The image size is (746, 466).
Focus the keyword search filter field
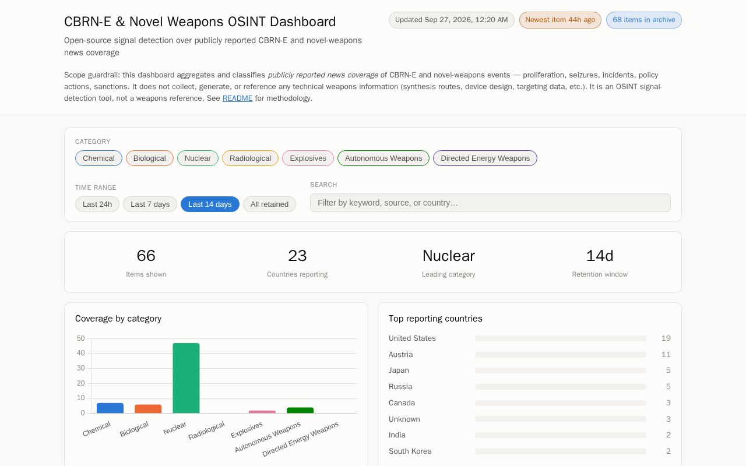coord(490,203)
